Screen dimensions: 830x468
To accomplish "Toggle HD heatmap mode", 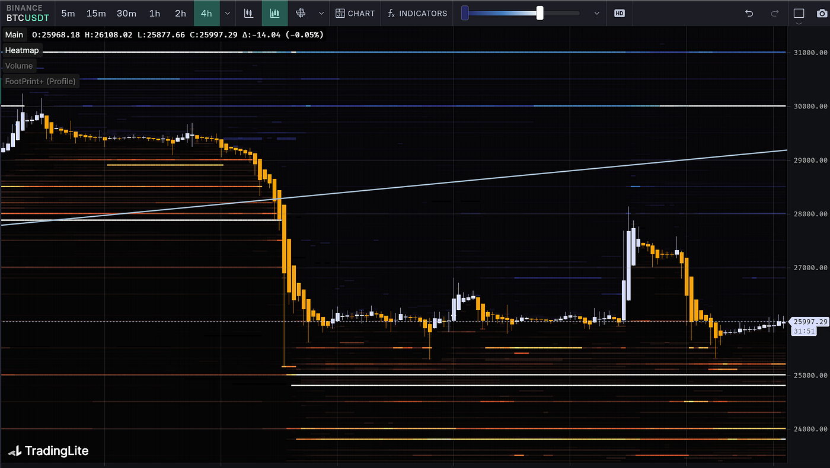I will [620, 13].
